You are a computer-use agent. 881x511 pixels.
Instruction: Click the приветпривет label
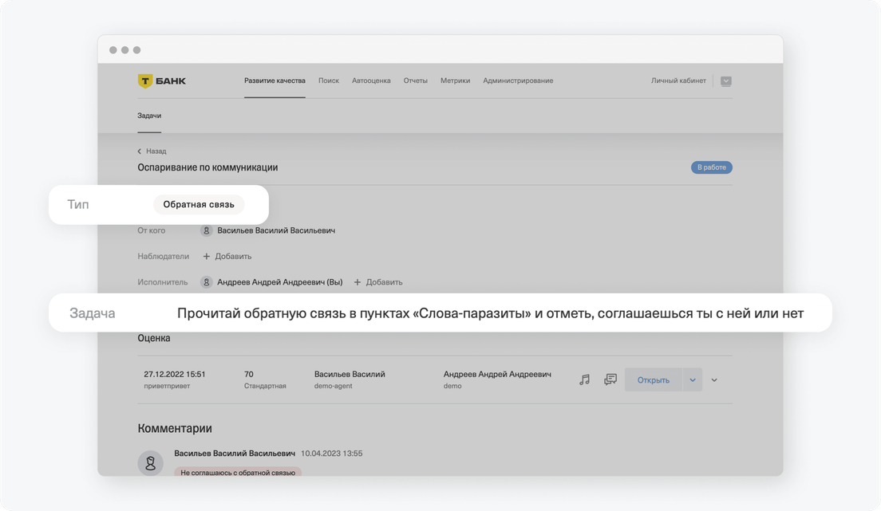[167, 386]
